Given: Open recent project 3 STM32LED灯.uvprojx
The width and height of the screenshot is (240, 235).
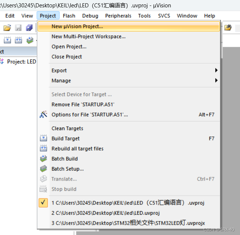Looking at the screenshot, I should (129, 223).
